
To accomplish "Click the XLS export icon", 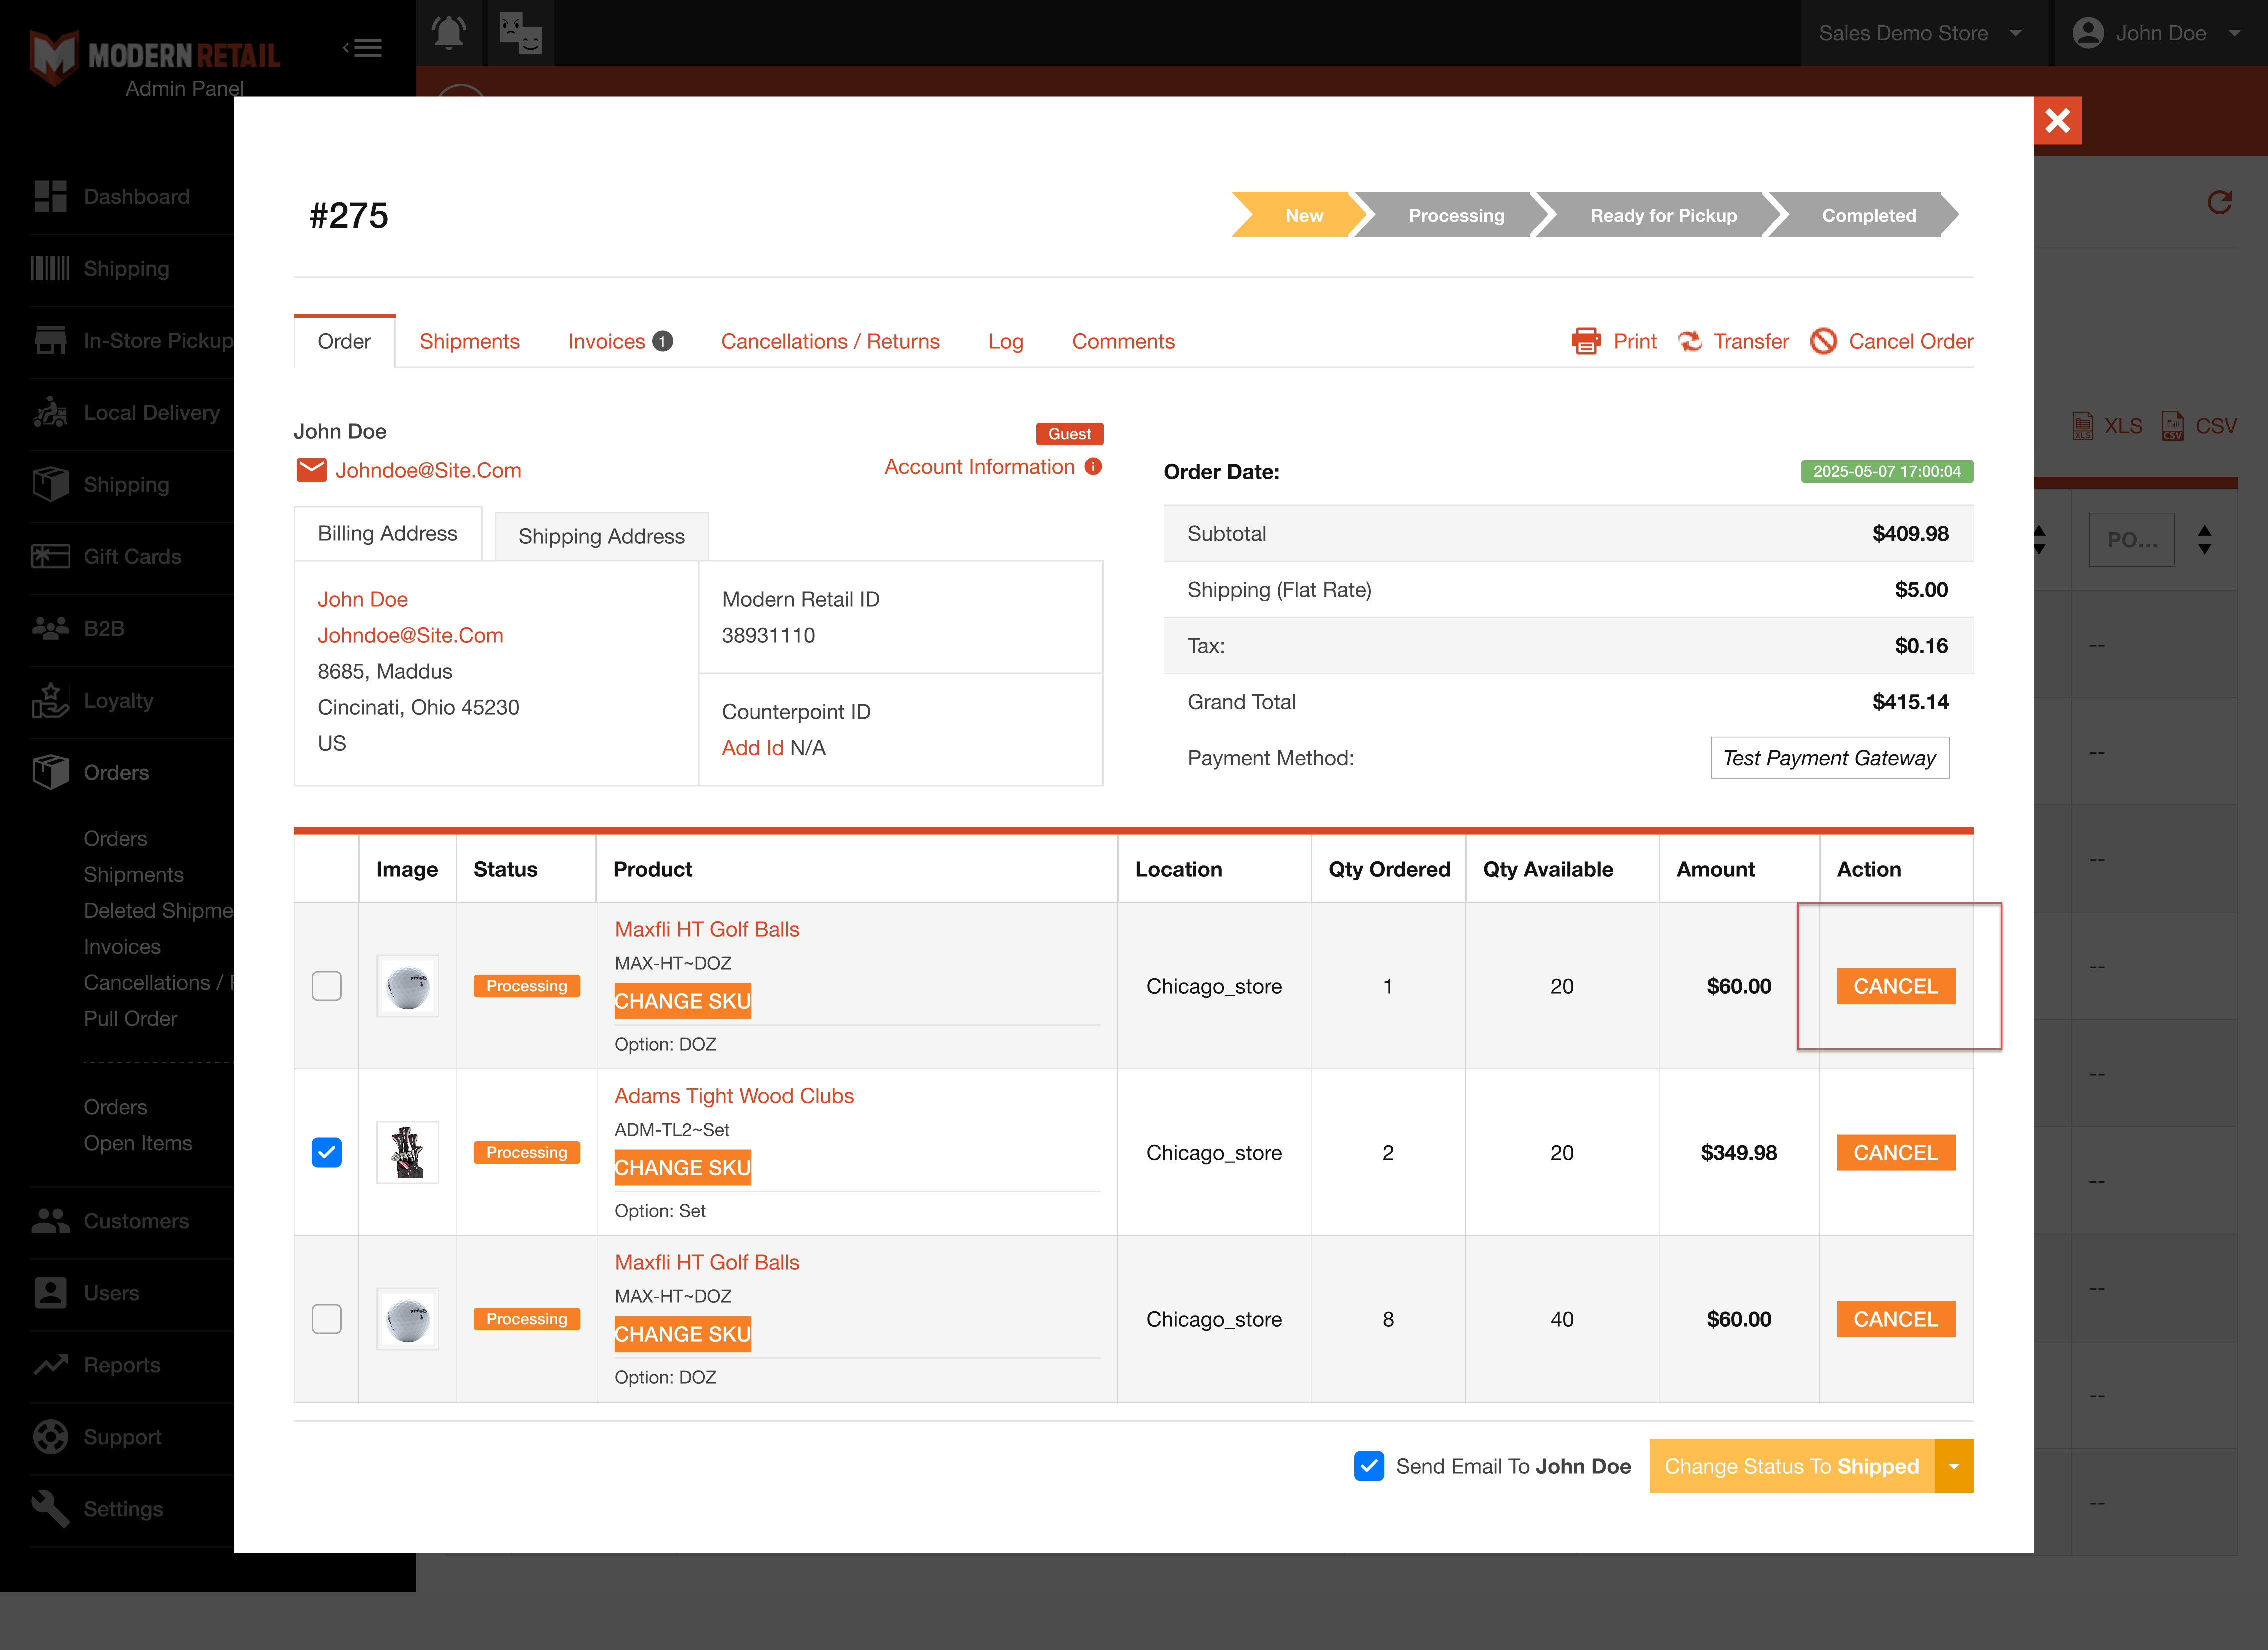I will pos(2083,426).
